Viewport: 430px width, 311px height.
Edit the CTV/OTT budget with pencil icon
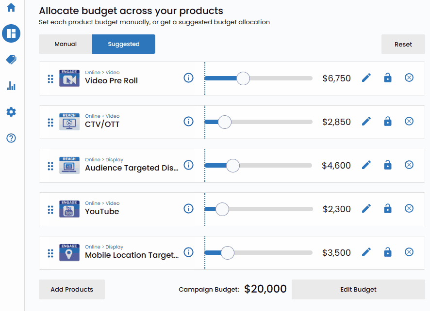coord(366,122)
